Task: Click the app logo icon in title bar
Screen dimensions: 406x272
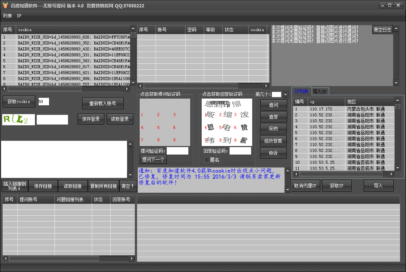Action: pyautogui.click(x=5, y=6)
